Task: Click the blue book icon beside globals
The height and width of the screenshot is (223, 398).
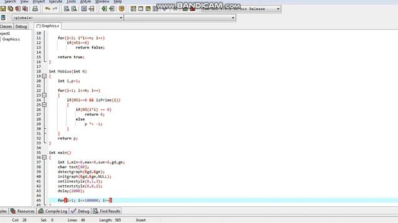Action: pos(3,17)
